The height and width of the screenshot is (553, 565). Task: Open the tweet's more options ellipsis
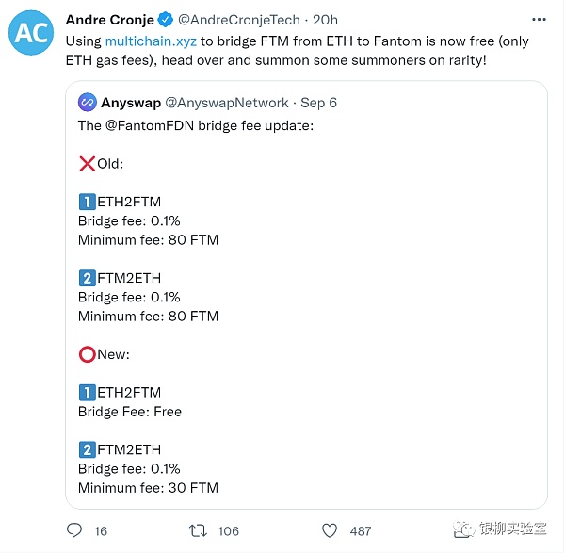click(538, 20)
